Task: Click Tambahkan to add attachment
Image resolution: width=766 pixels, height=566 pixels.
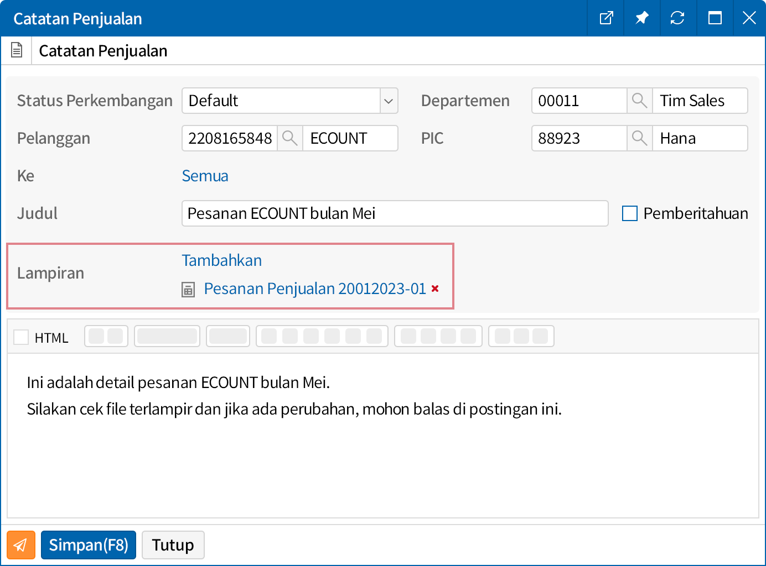Action: [x=221, y=260]
